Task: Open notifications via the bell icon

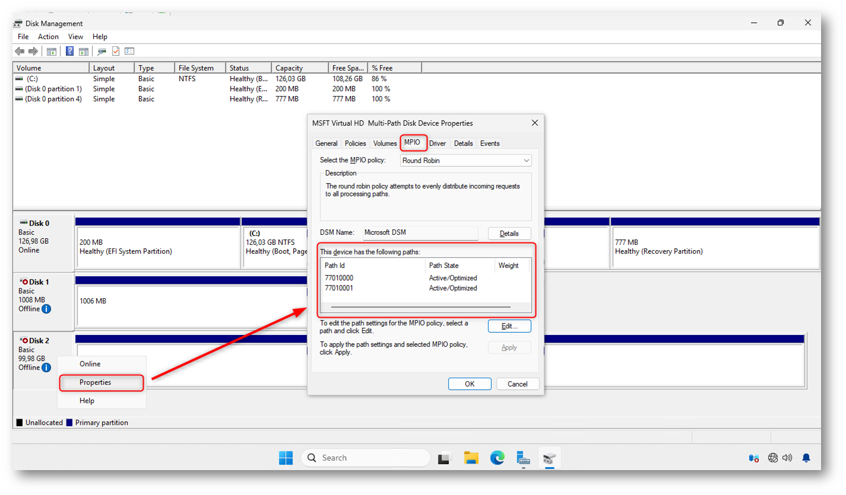Action: click(806, 458)
